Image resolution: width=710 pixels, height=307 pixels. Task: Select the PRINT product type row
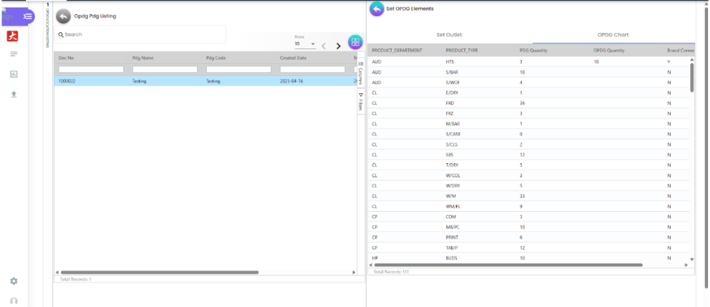click(x=528, y=238)
